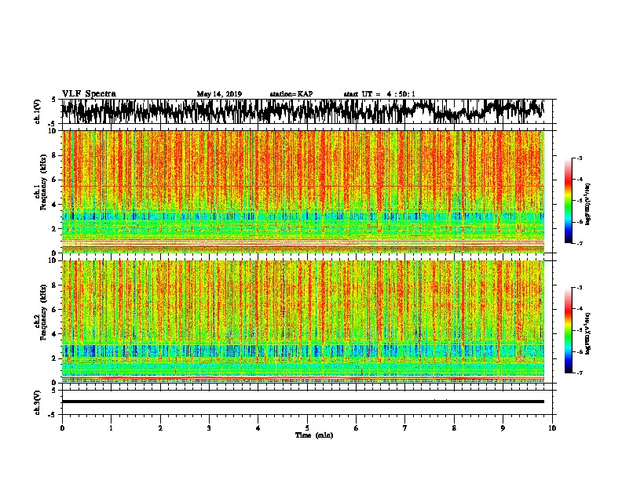Click the ch.2 color scale bar

[568, 330]
